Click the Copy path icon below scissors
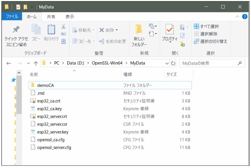The image size is (251, 168). (63, 34)
